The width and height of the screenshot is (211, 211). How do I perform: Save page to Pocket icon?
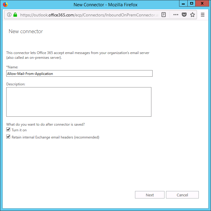click(184, 15)
